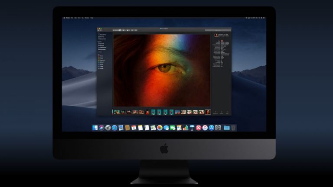Select Applications in Finder sidebar
This screenshot has width=333, height=187.
[102, 47]
